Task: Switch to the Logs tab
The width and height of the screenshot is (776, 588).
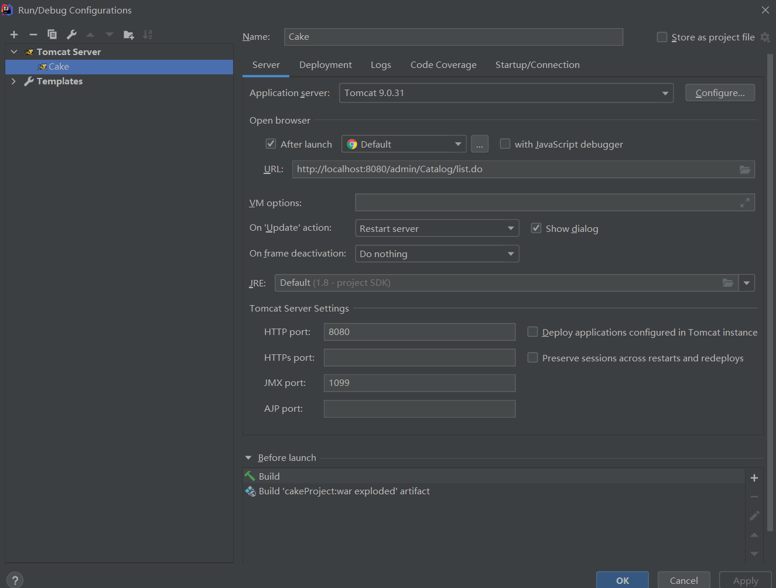Action: pyautogui.click(x=381, y=65)
